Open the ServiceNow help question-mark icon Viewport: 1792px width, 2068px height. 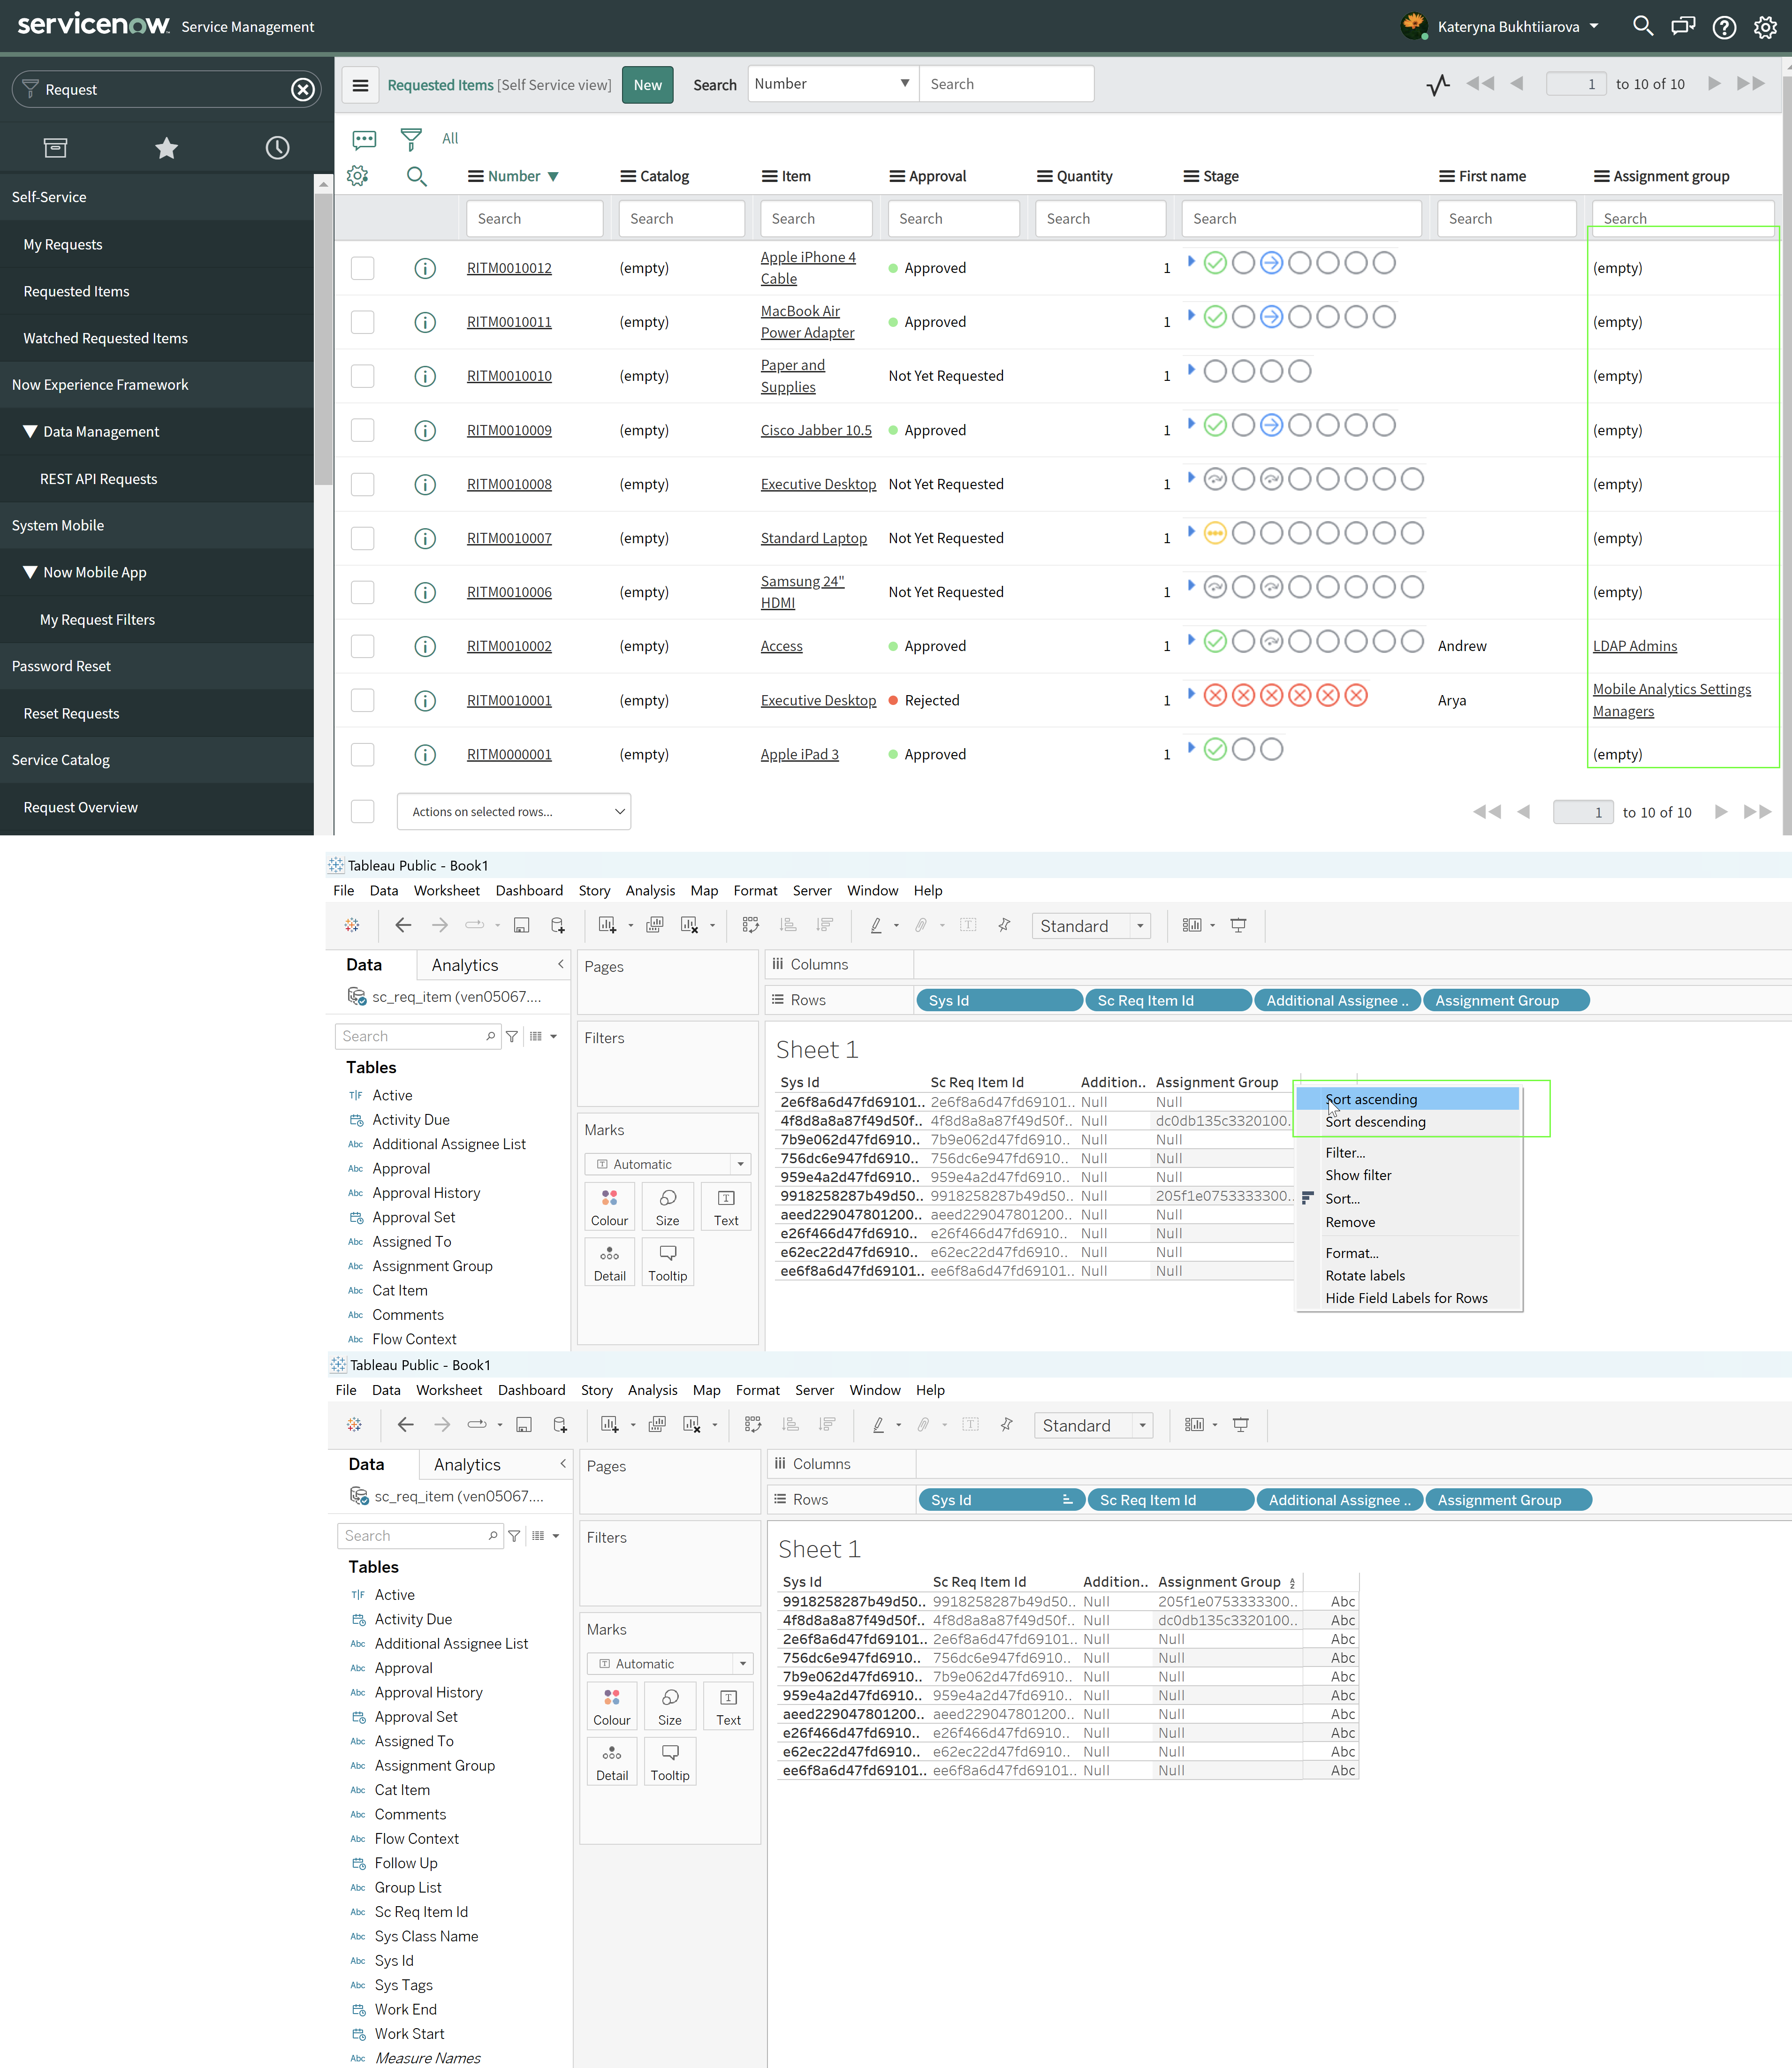pyautogui.click(x=1724, y=27)
